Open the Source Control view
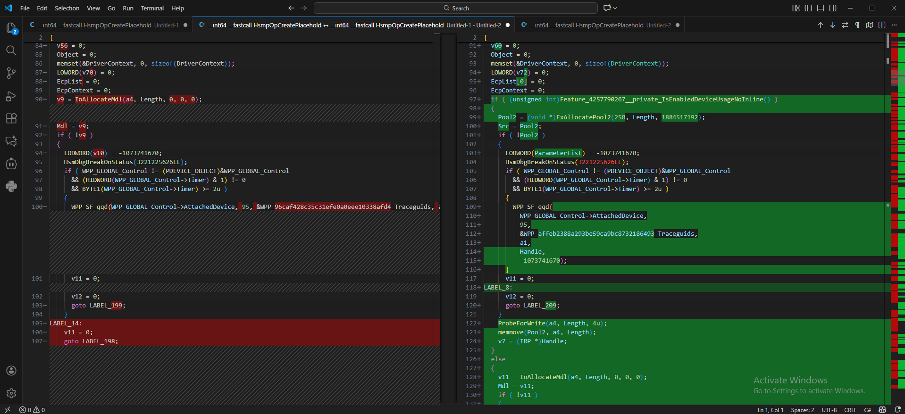905x414 pixels. click(x=11, y=73)
